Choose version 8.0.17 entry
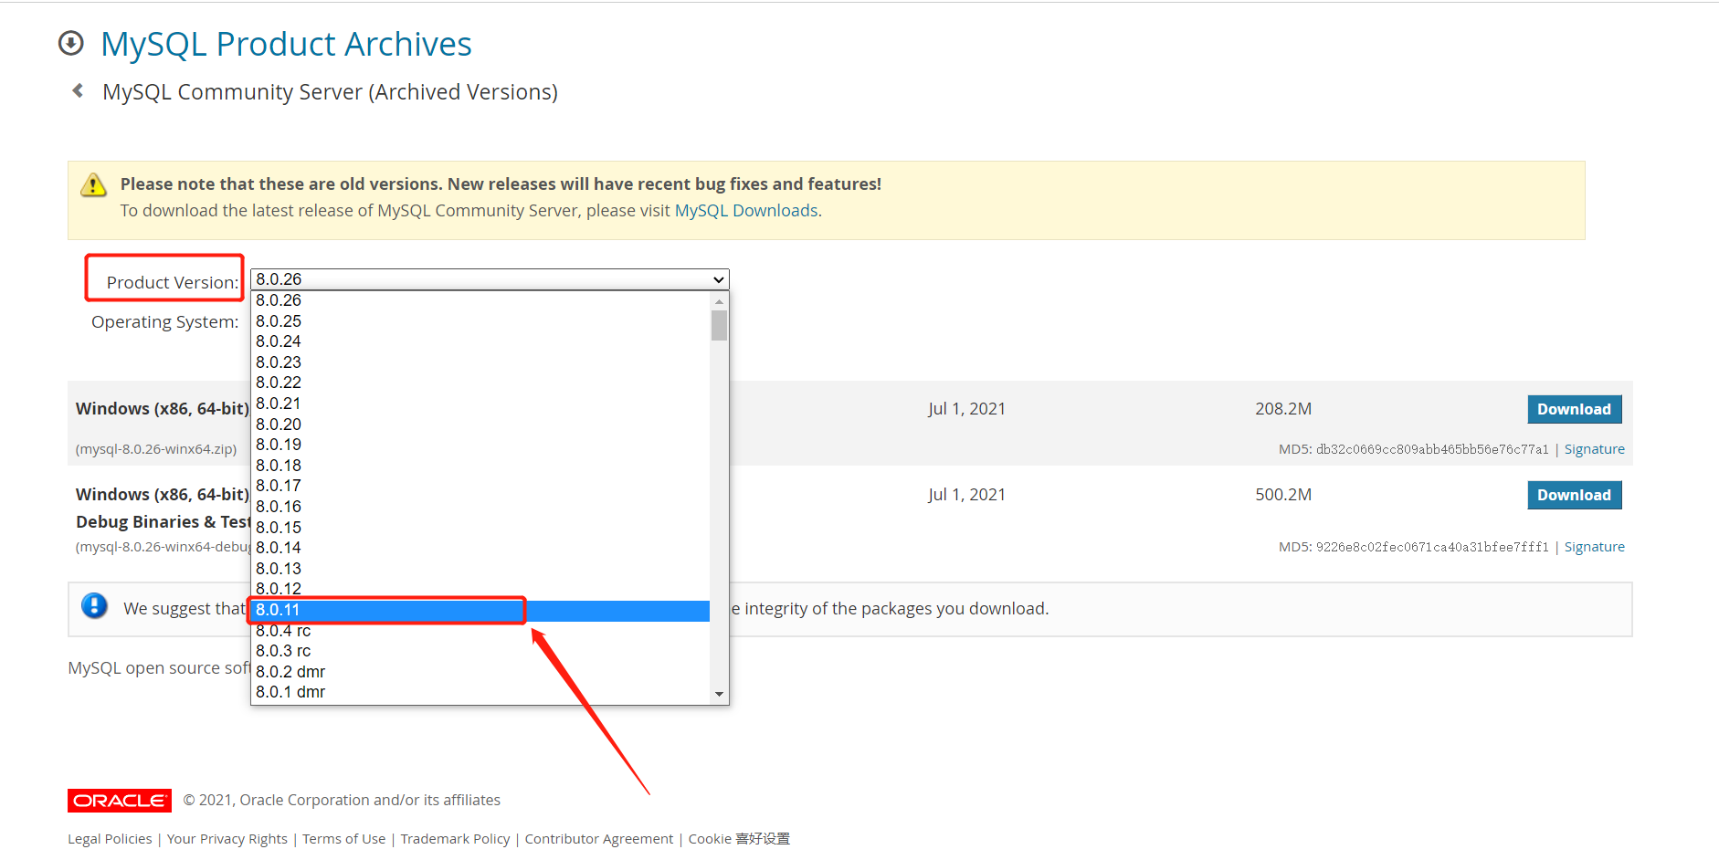 480,486
